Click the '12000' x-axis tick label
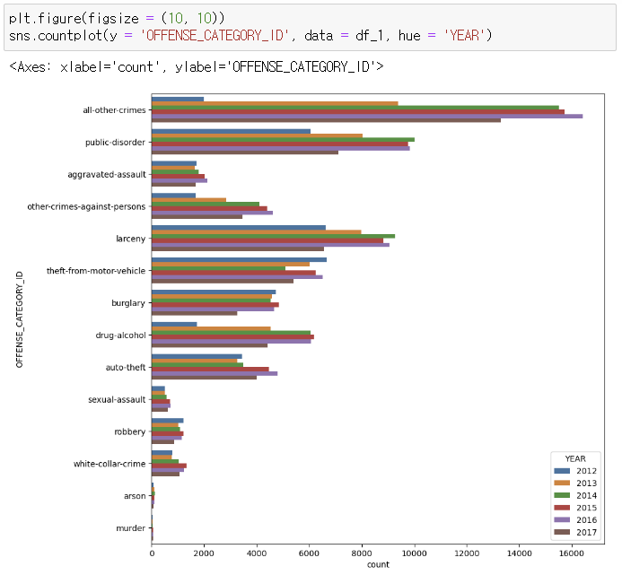622x575 pixels. point(467,553)
